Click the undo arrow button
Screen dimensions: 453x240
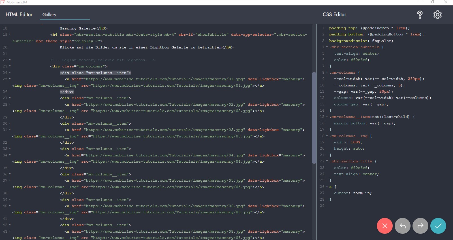pos(402,226)
